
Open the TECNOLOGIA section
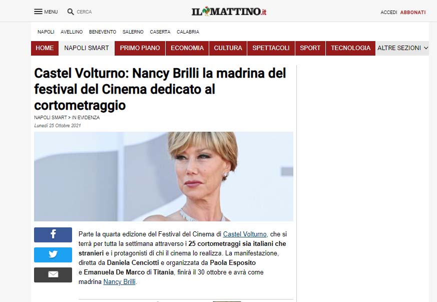[350, 48]
